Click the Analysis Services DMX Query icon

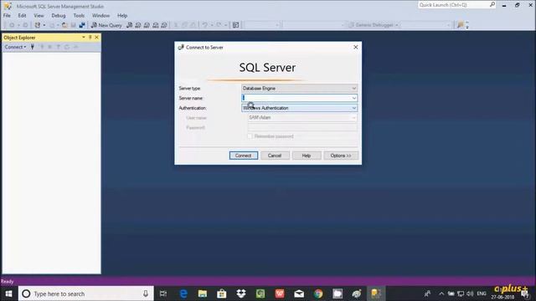coord(147,25)
